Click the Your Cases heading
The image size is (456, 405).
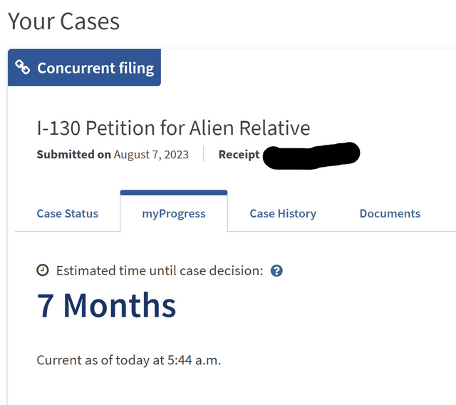point(63,21)
